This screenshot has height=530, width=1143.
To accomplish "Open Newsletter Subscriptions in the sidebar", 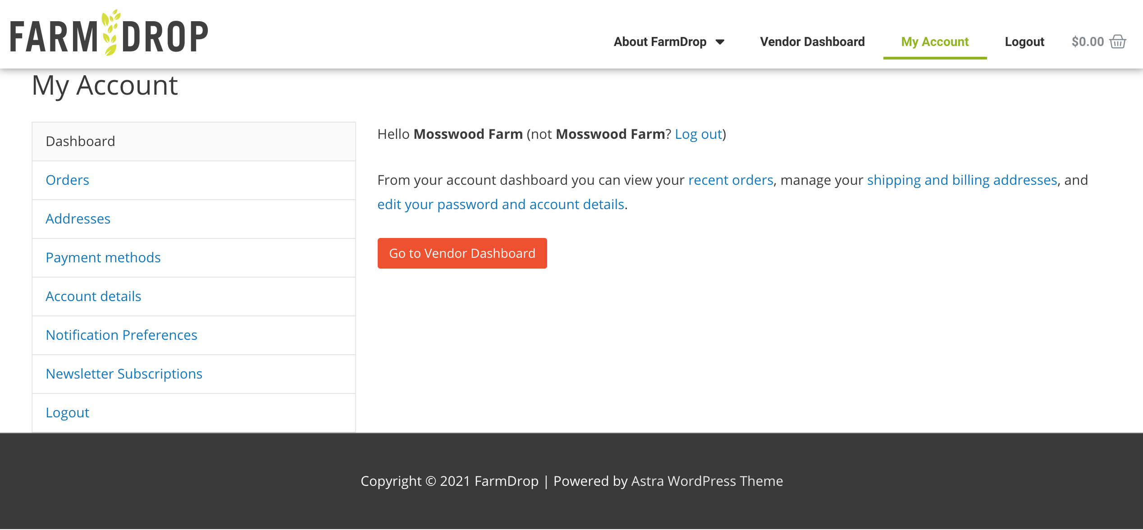I will click(x=124, y=374).
